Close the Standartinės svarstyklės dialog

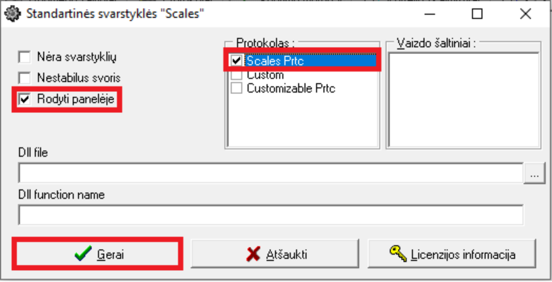tap(525, 14)
